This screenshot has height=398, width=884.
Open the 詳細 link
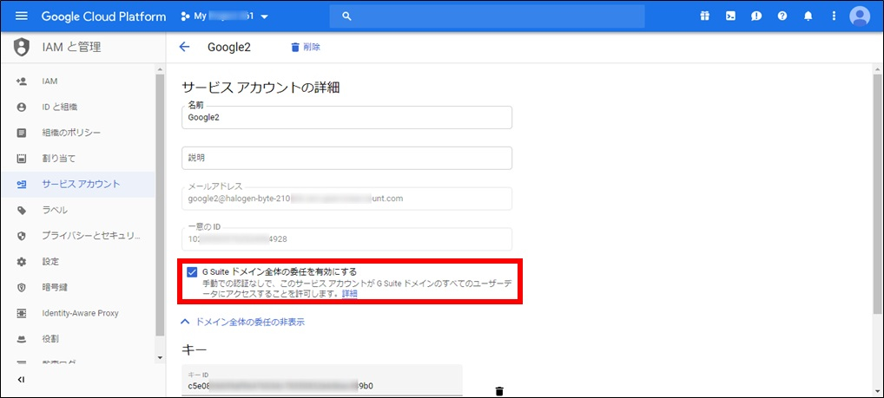(x=350, y=294)
